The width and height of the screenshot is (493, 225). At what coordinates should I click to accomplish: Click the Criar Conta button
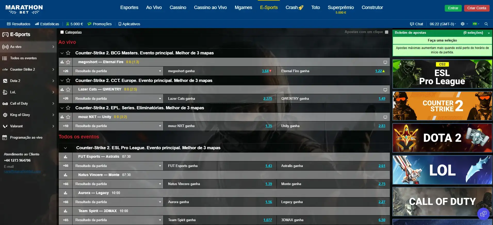pyautogui.click(x=476, y=8)
